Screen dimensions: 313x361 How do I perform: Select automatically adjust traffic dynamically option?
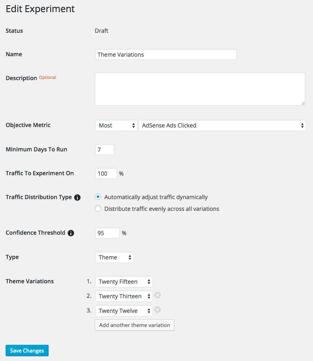coord(98,197)
